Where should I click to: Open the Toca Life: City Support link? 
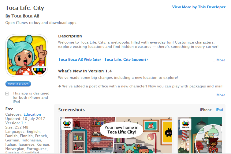click(125, 59)
